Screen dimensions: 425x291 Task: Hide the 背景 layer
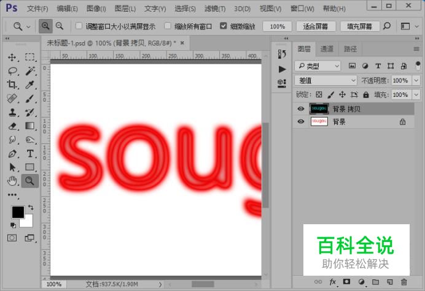click(x=300, y=121)
